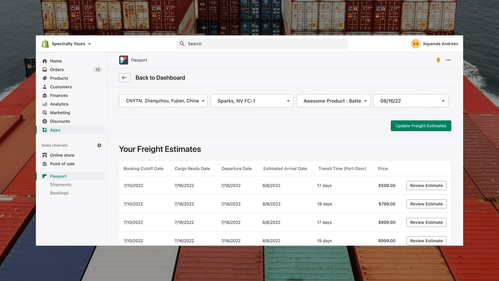Click the Marketing target icon
Viewport: 499px width, 281px height.
(x=45, y=113)
